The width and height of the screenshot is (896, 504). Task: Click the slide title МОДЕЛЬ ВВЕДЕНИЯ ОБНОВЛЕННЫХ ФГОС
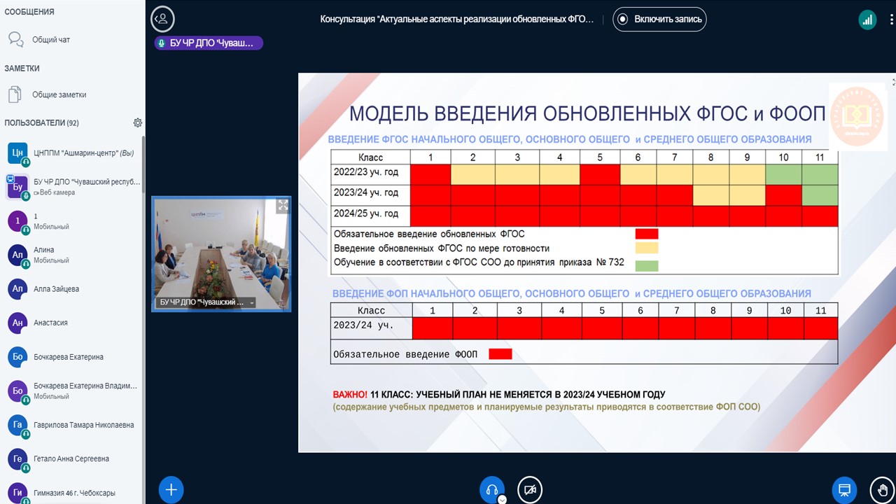587,113
